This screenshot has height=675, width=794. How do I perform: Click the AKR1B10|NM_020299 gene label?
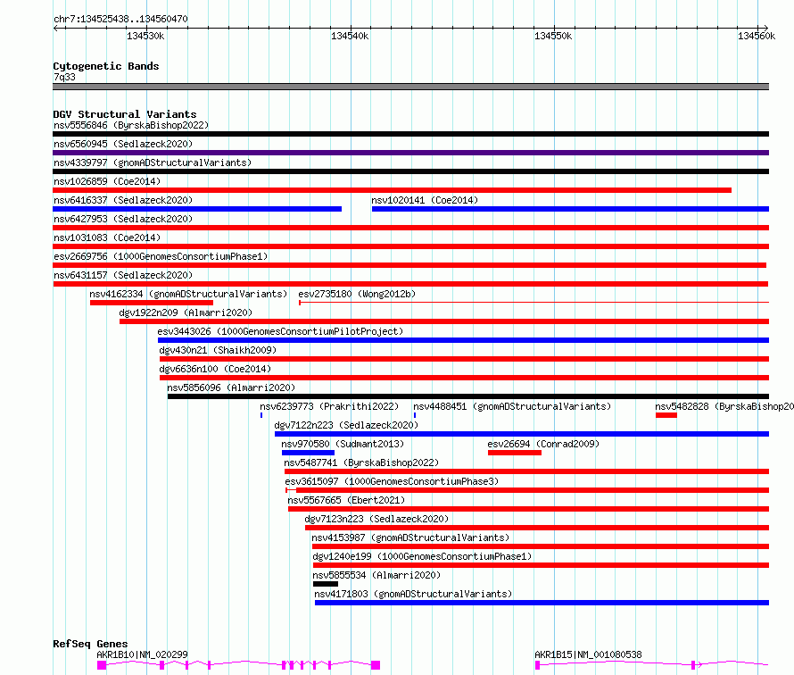[x=142, y=654]
